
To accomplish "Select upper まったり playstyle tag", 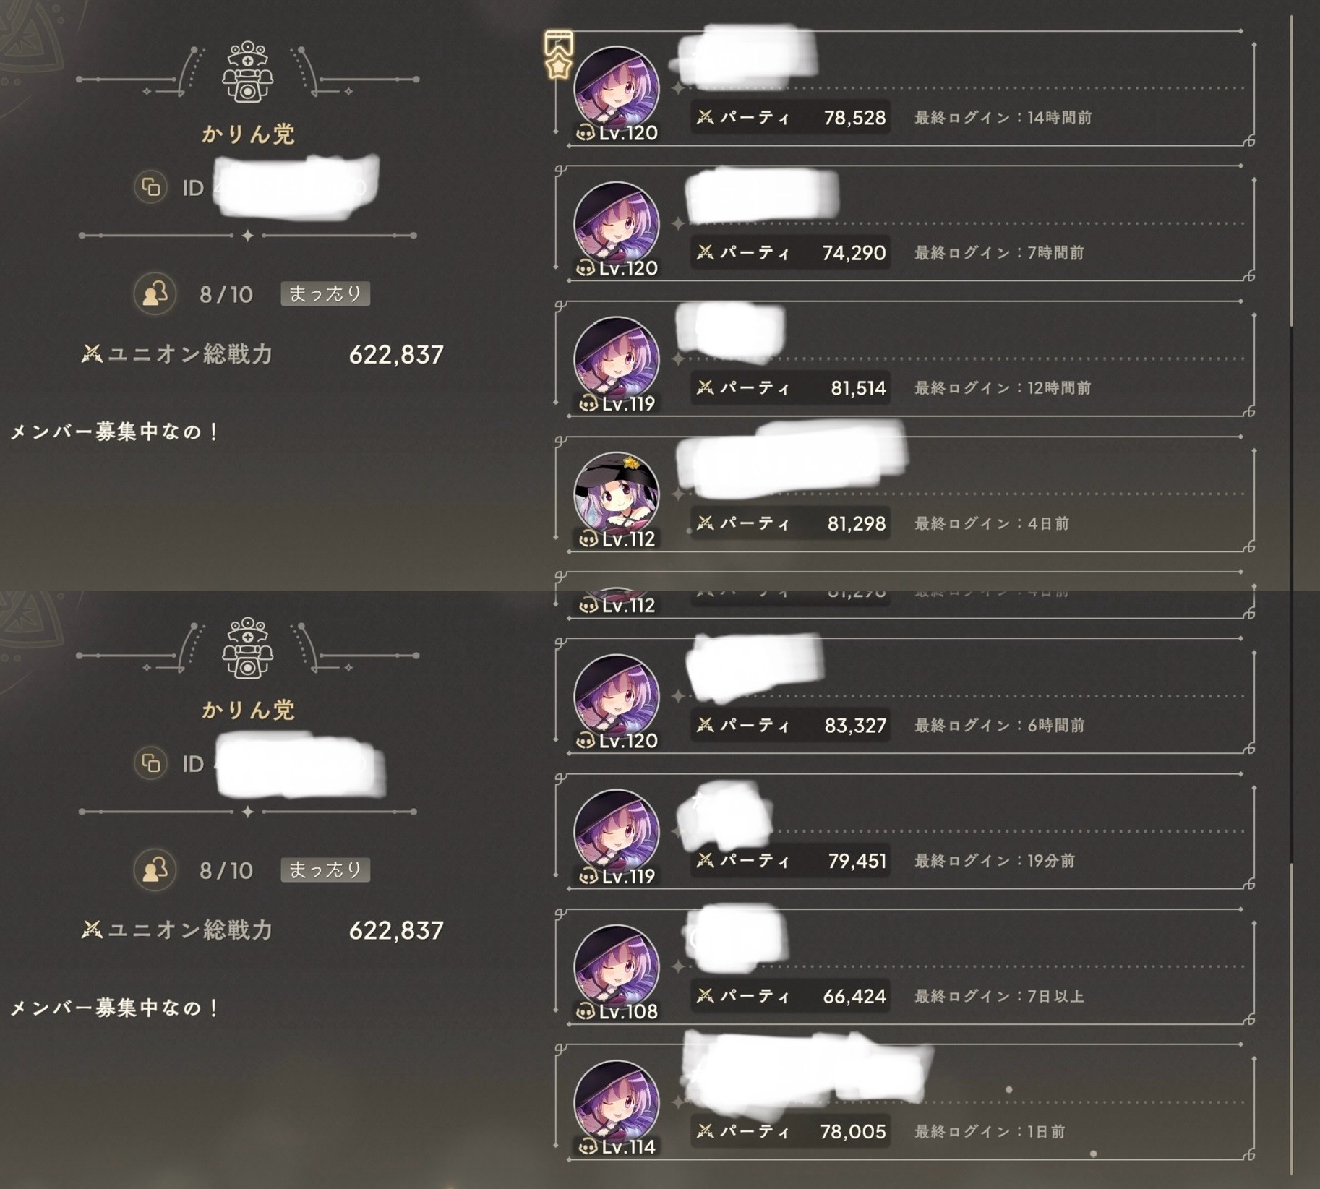I will pos(325,293).
